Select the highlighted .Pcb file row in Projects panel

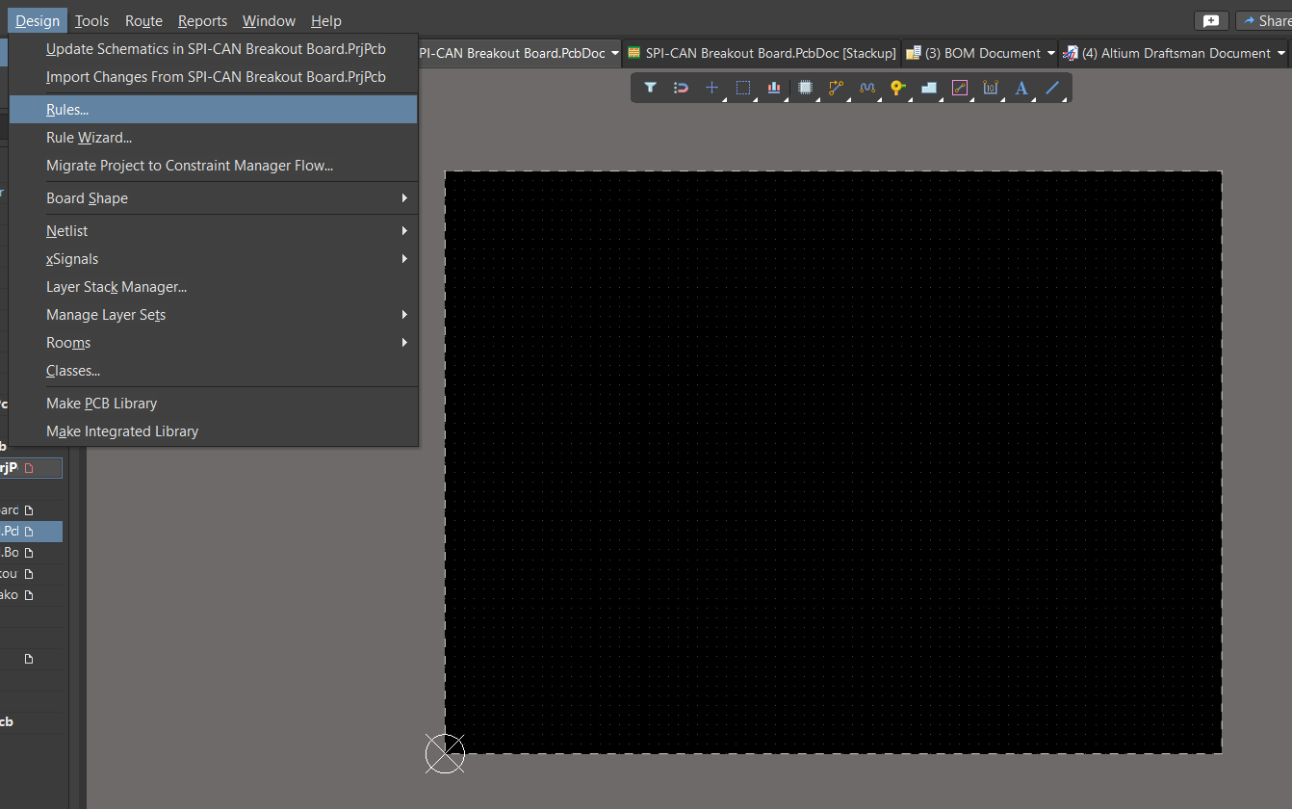(31, 531)
